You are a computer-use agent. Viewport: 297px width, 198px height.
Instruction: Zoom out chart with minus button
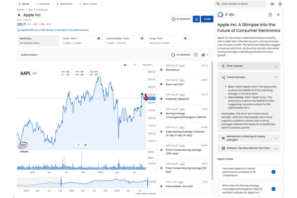click(78, 145)
